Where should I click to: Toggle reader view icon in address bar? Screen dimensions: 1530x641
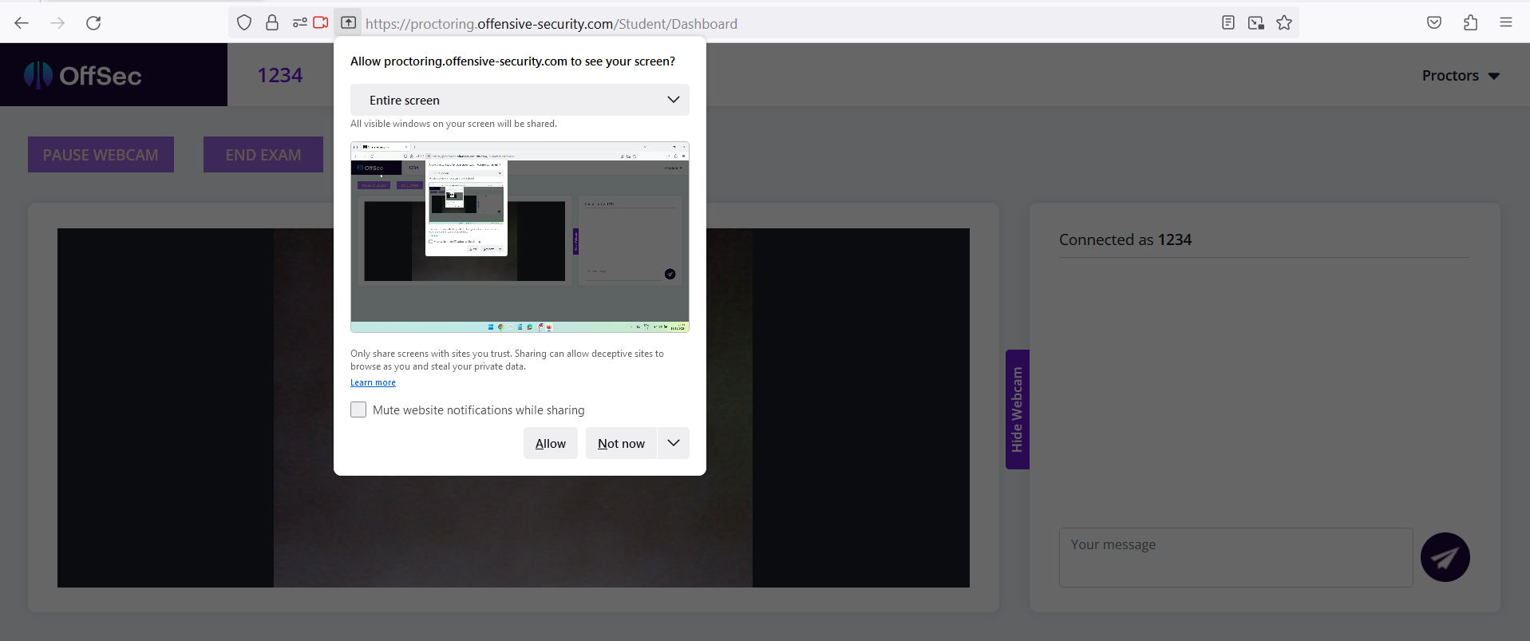[1228, 23]
